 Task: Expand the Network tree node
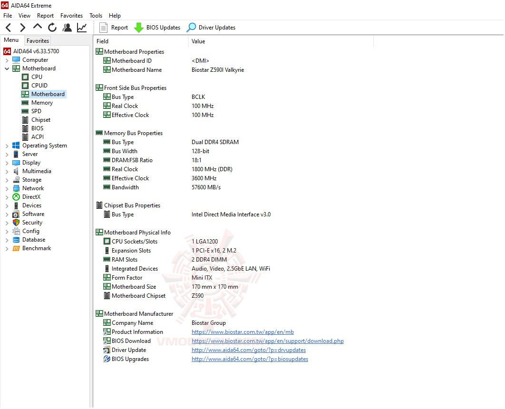pyautogui.click(x=7, y=189)
